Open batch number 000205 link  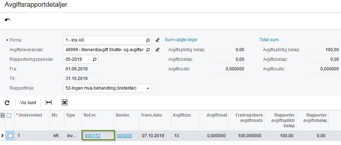coord(125,136)
